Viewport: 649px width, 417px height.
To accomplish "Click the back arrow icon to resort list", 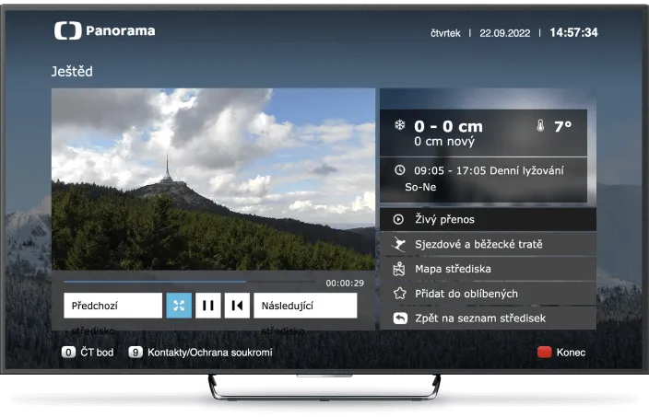I will (x=399, y=319).
